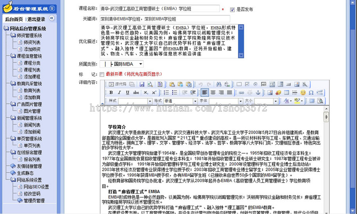Uncheck the 是否发布 checkbox
The width and height of the screenshot is (357, 214).
click(x=232, y=10)
